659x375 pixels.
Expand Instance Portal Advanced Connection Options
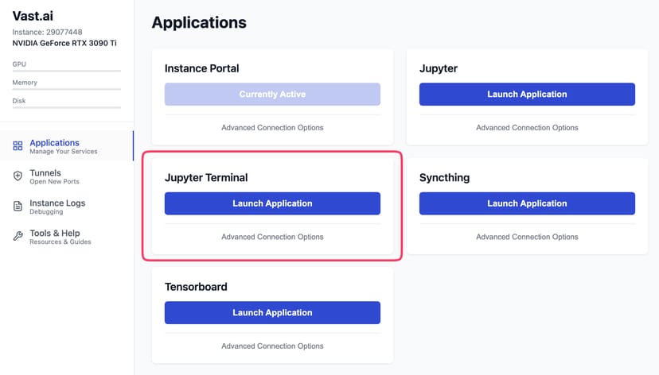point(272,128)
